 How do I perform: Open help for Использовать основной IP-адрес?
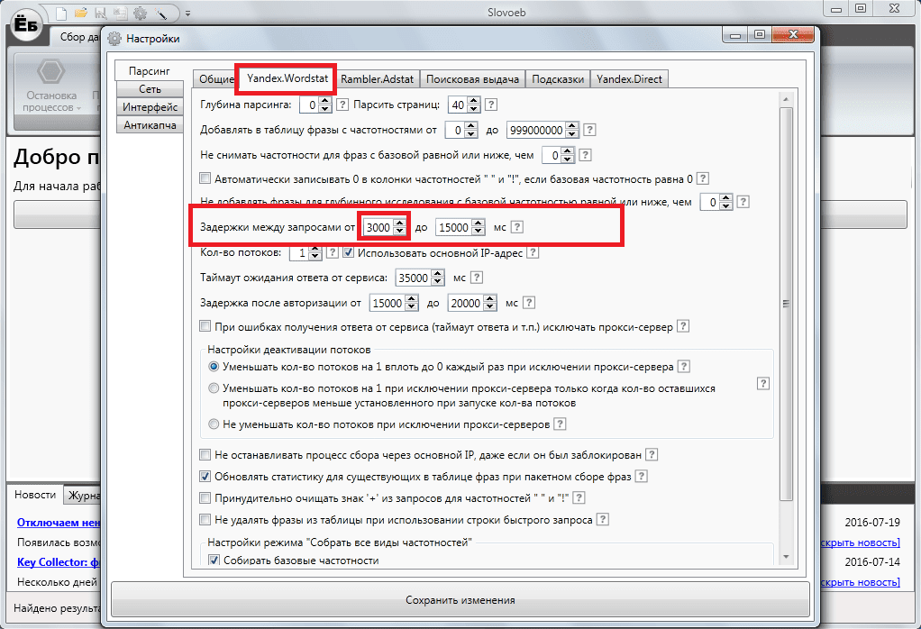click(533, 252)
